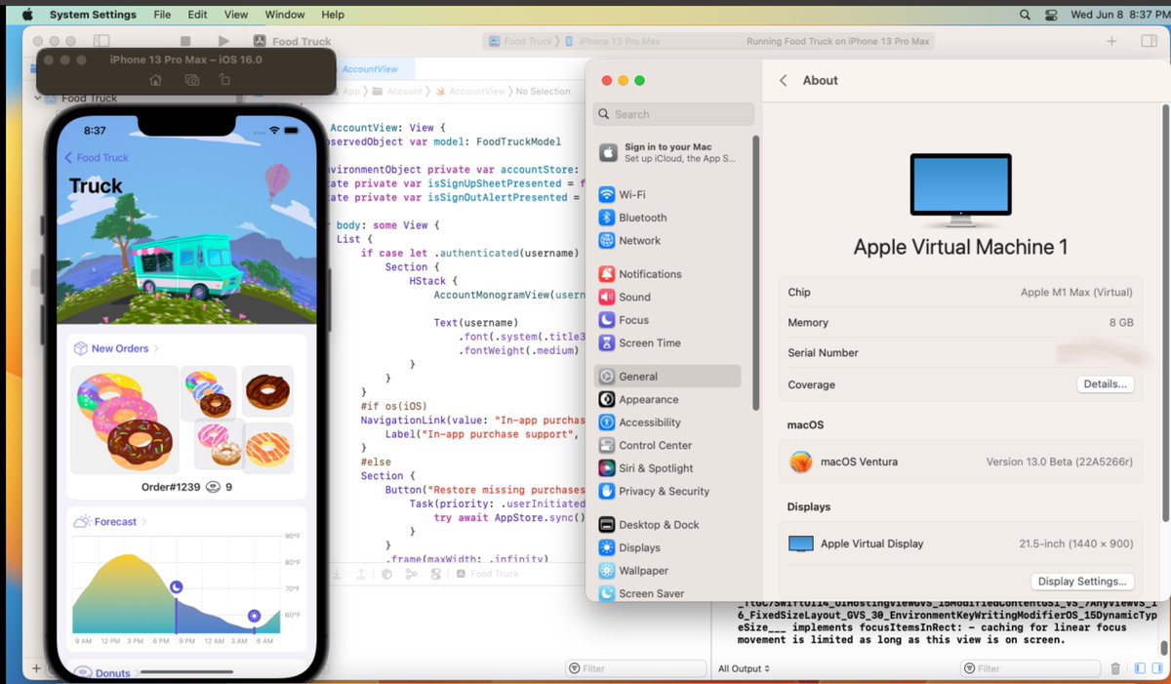Open the Apple menu
Screen dimensions: 1171x684
point(26,15)
